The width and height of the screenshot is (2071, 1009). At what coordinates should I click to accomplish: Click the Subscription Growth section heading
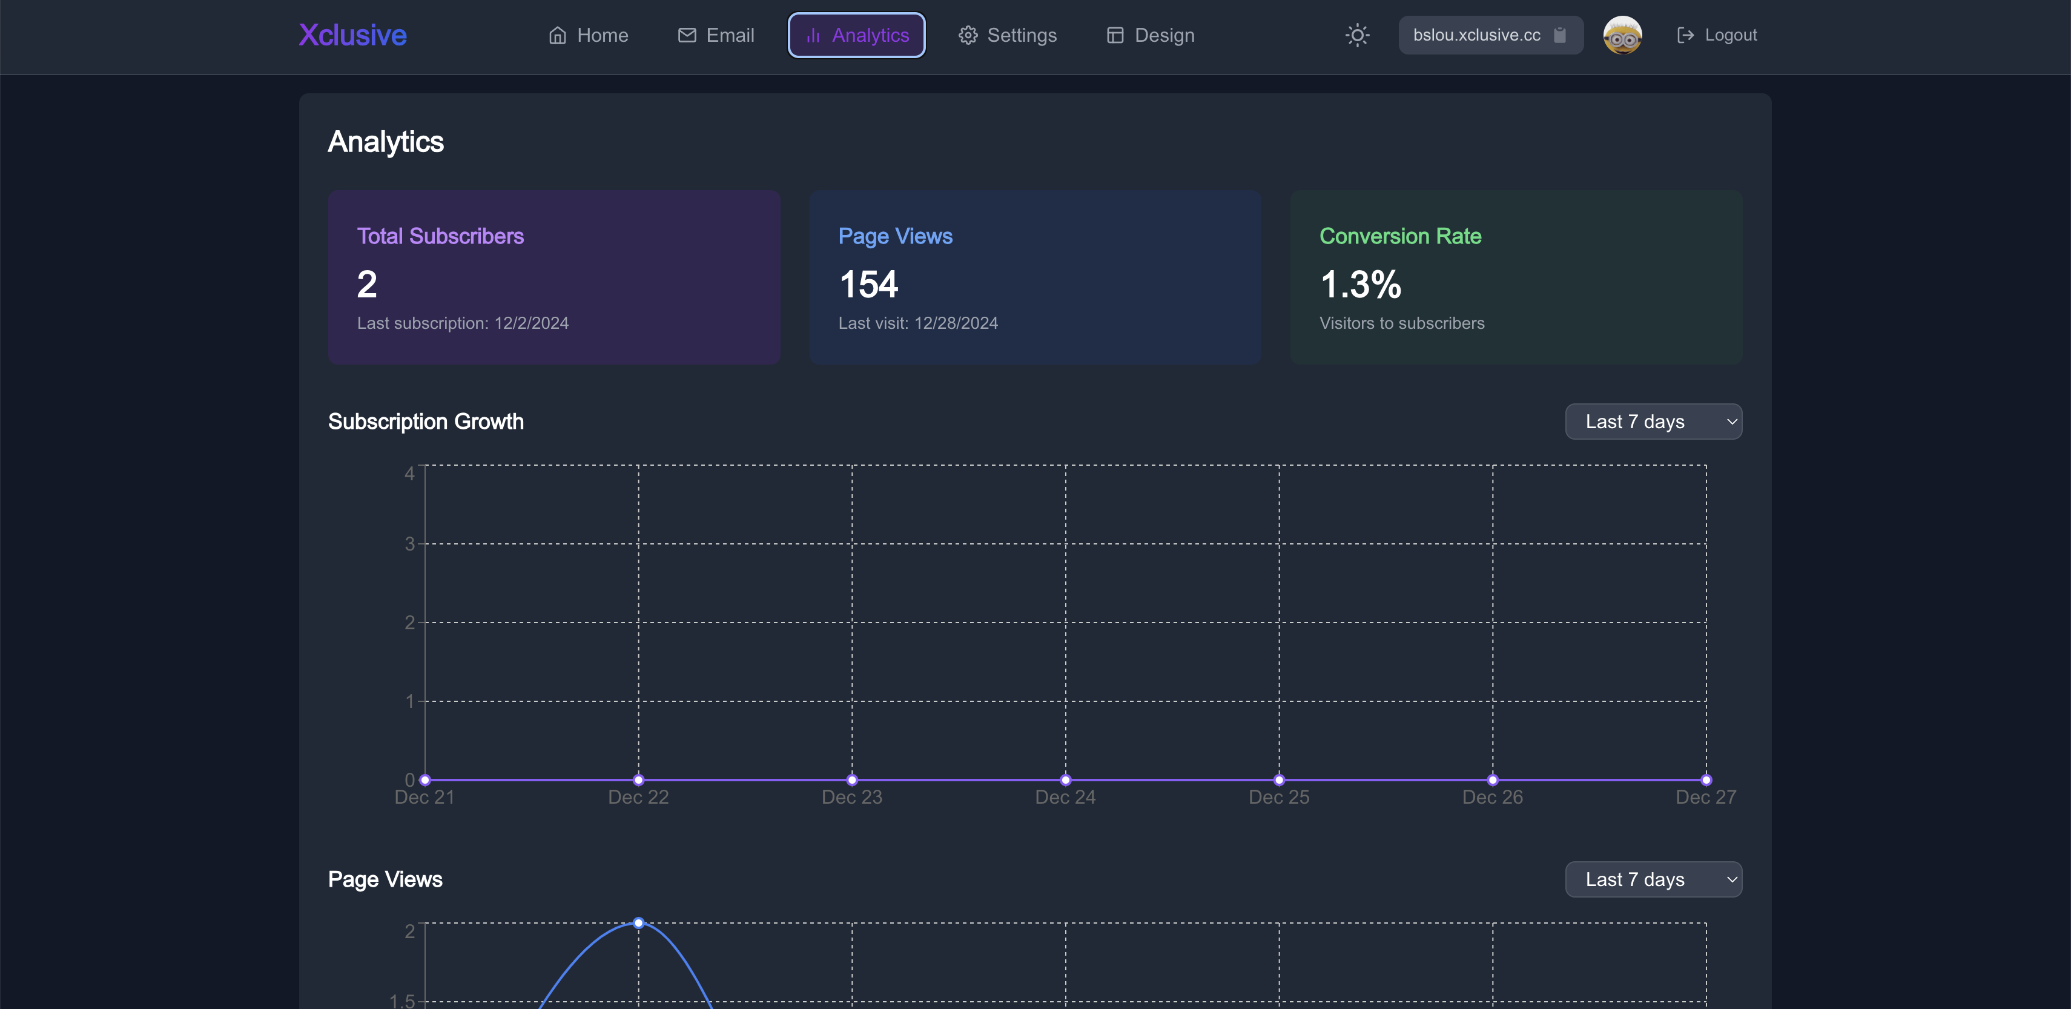click(426, 422)
